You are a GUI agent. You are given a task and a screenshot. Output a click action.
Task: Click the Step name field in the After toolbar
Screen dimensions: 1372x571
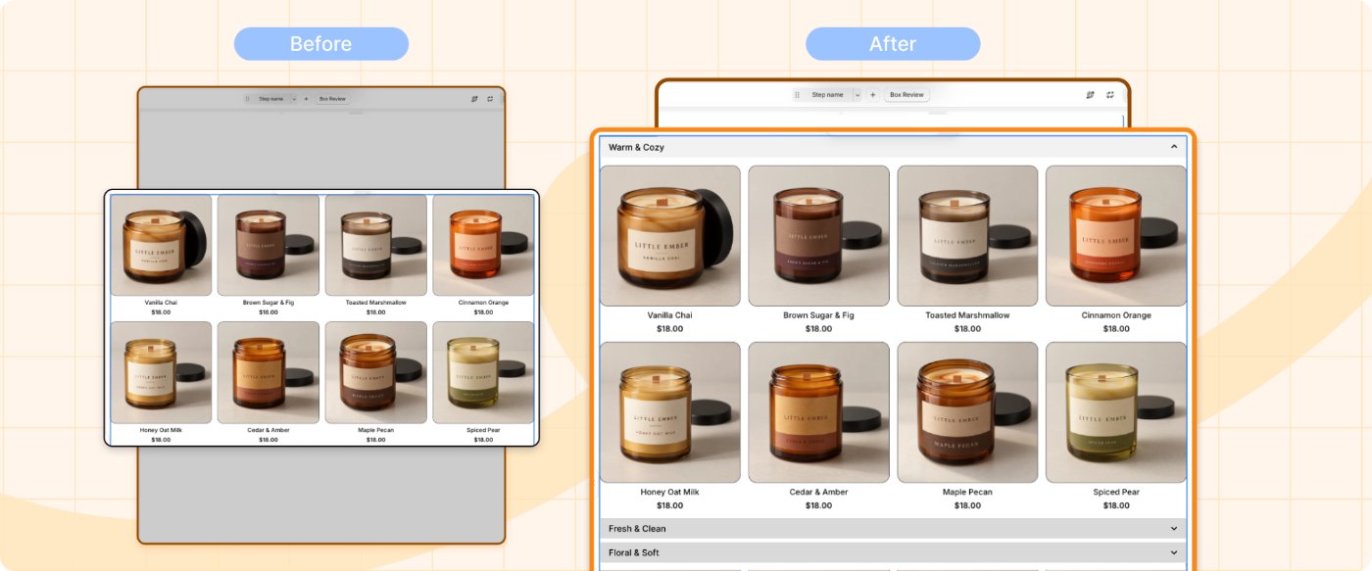828,95
